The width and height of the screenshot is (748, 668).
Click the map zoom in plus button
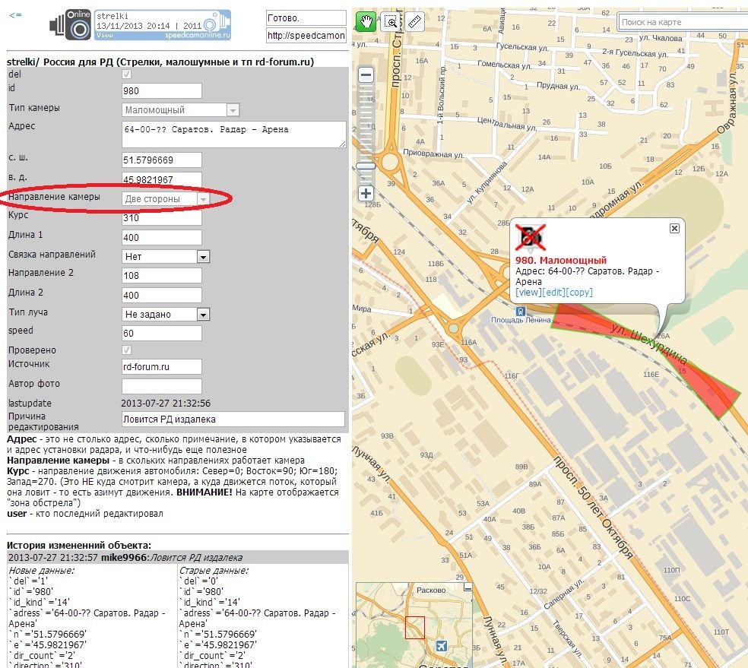coord(366,194)
